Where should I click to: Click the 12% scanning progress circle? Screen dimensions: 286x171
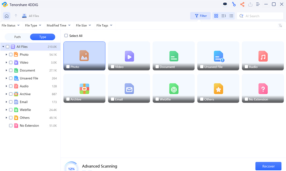coord(71,167)
